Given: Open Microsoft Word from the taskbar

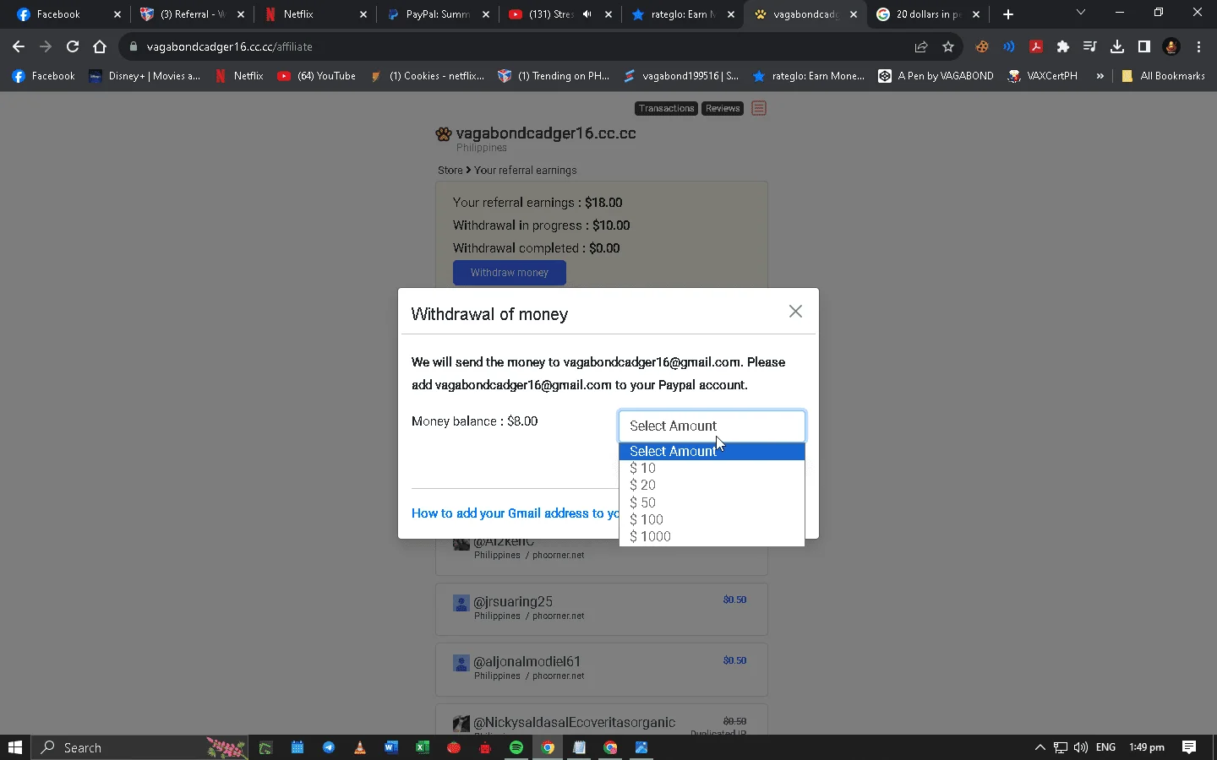Looking at the screenshot, I should pos(390,747).
